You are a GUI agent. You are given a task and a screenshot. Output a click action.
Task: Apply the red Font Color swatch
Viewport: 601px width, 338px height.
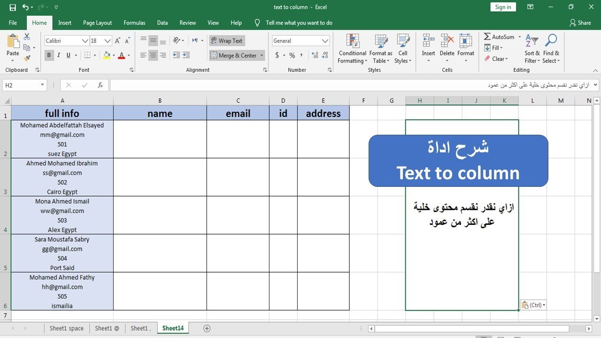(x=122, y=55)
